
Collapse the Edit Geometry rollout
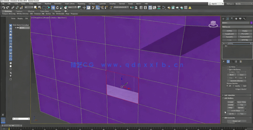pos(237,118)
